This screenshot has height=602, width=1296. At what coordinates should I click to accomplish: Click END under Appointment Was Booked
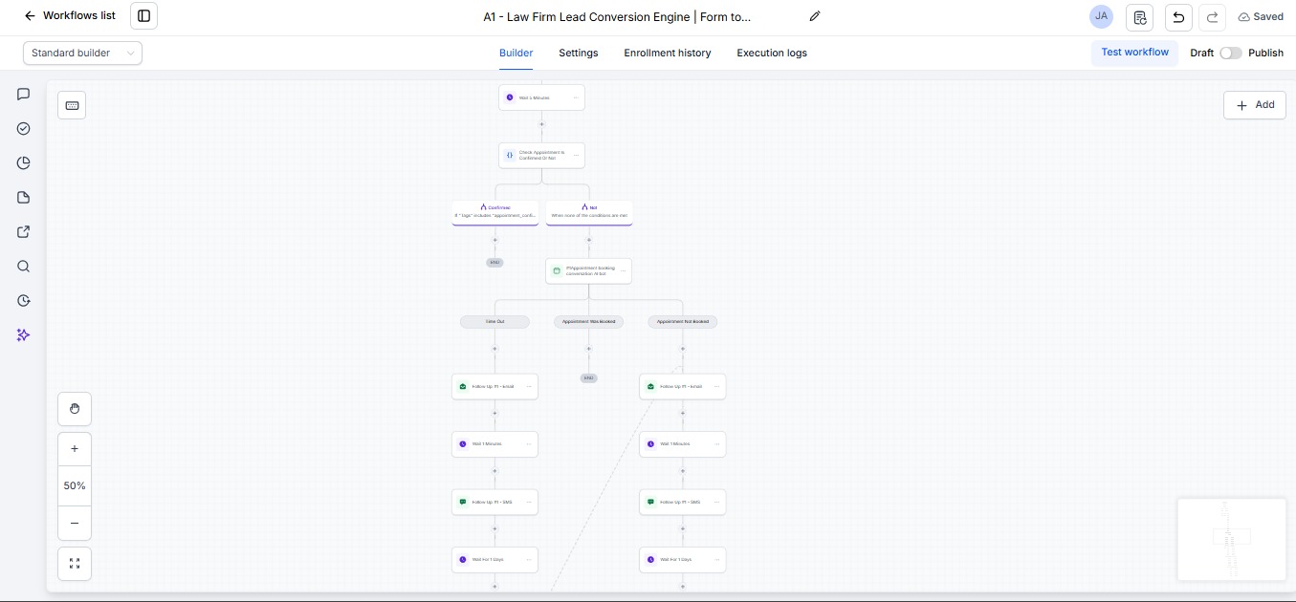588,378
